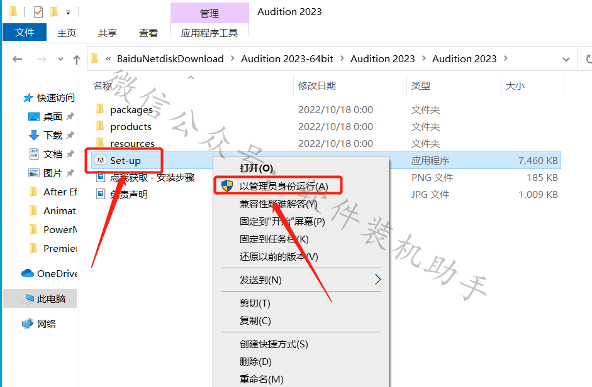Expand the breadcrumb overflow chevron «
Screen dimensions: 592x387
point(108,58)
